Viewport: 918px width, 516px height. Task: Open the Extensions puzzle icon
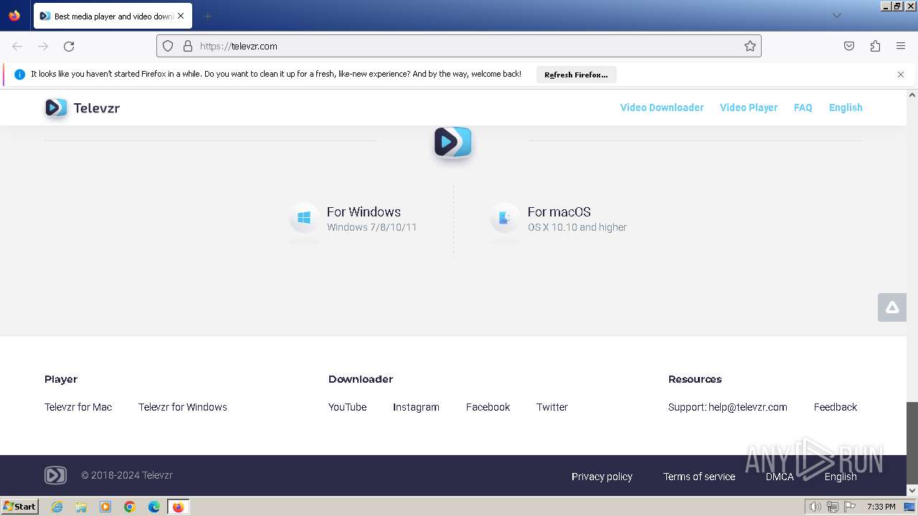[x=875, y=46]
